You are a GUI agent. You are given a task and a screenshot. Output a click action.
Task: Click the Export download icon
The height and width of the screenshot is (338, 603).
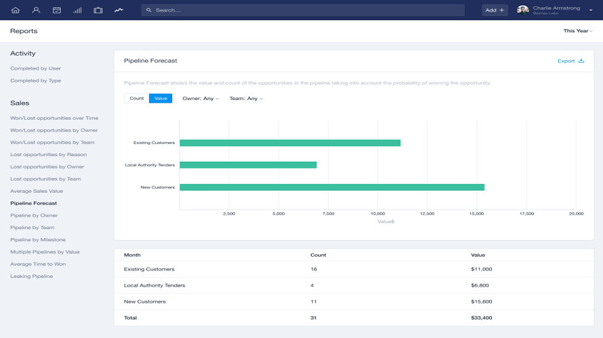(581, 61)
